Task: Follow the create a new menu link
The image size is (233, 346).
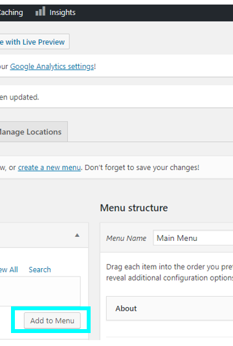Action: pos(49,167)
